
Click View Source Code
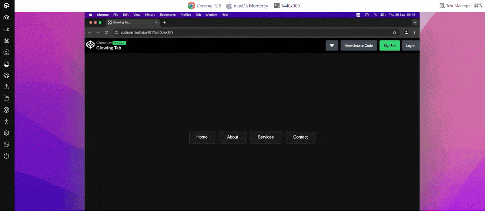(x=359, y=45)
